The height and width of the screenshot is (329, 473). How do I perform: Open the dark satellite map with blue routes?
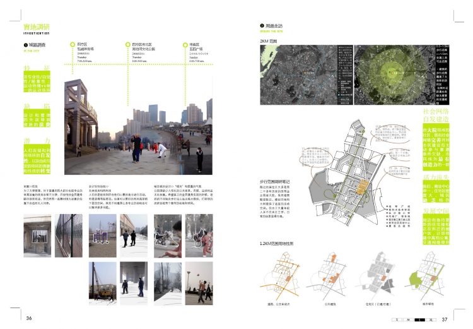pos(306,75)
